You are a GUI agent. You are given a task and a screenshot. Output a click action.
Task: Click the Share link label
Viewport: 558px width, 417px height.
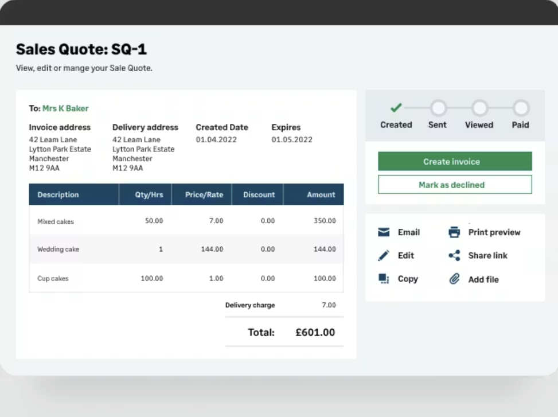(487, 255)
